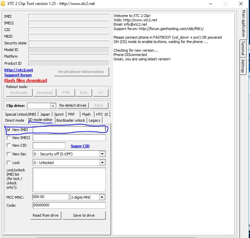Click the Super CID link
250x238 pixels.
click(80, 146)
